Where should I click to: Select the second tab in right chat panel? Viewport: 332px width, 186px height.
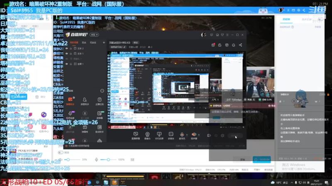click(306, 19)
